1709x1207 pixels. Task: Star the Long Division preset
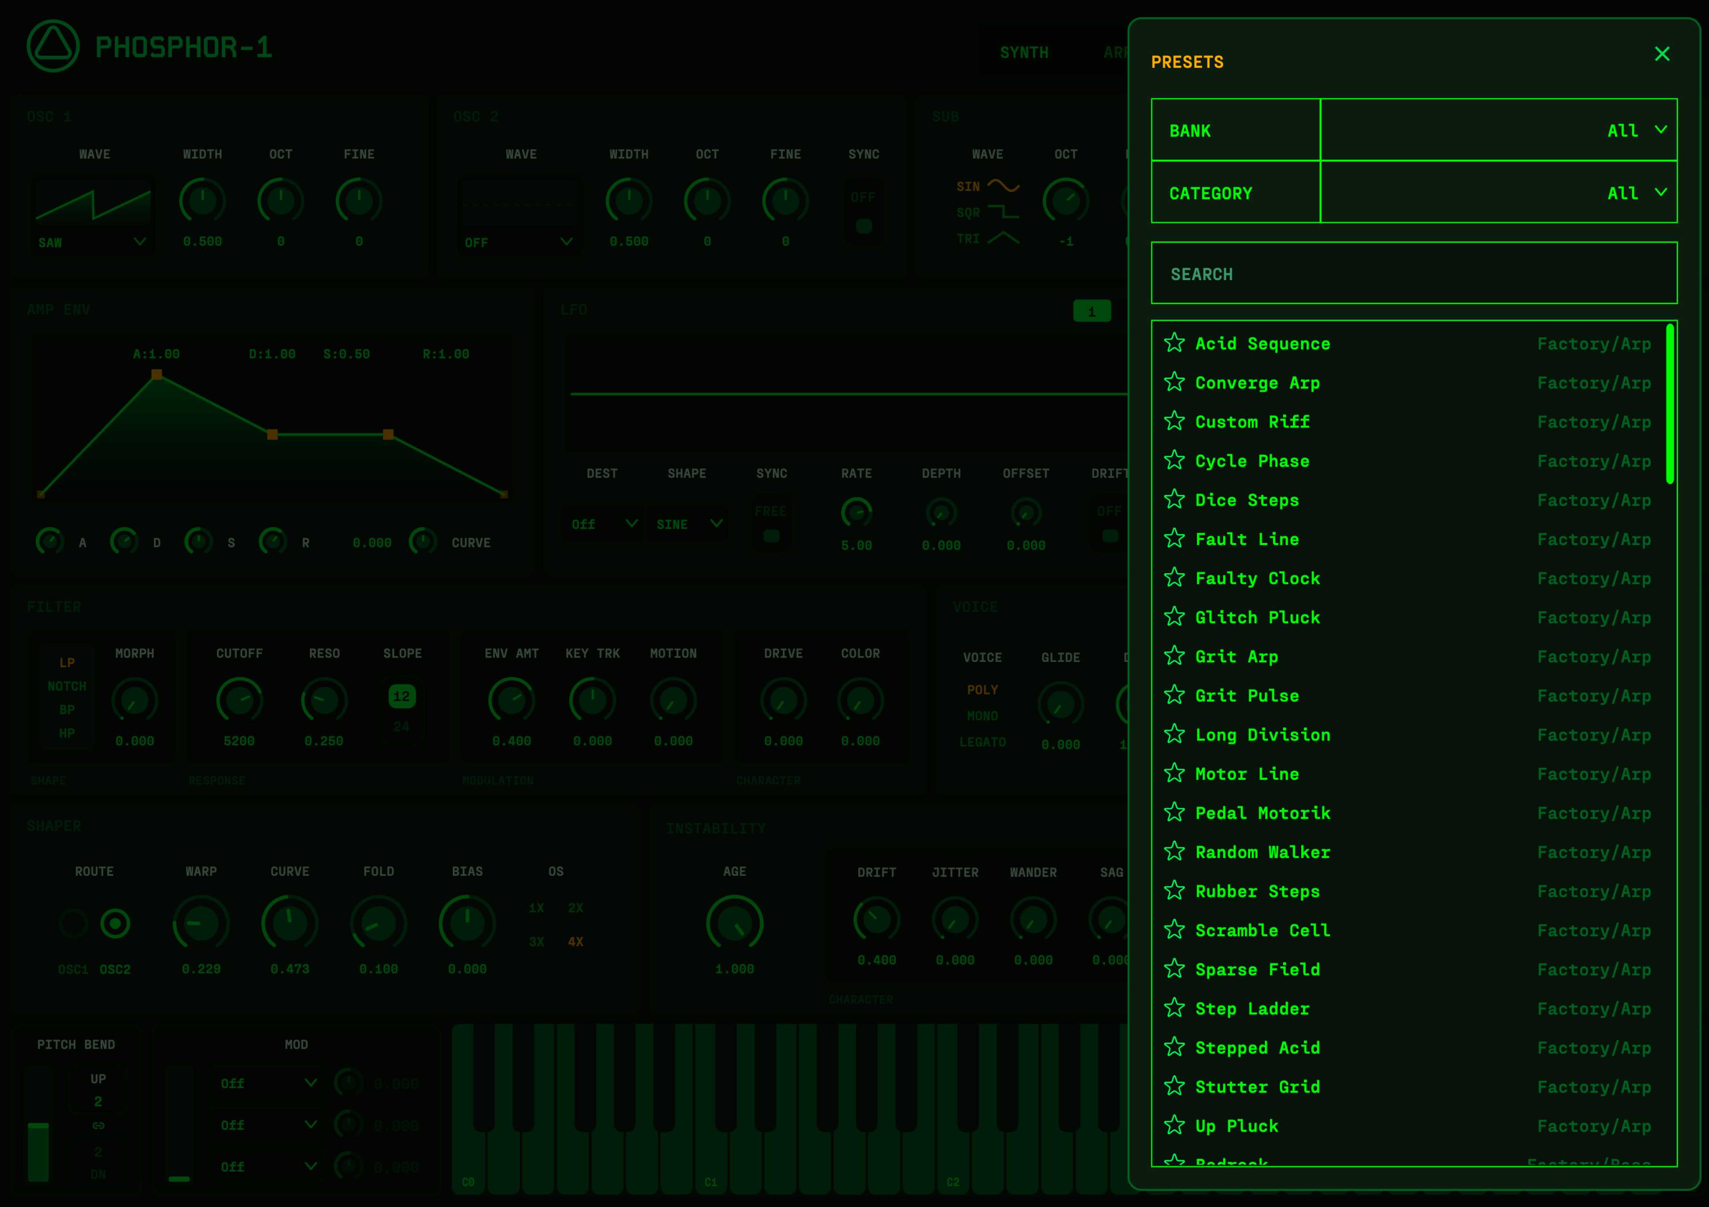(x=1174, y=734)
